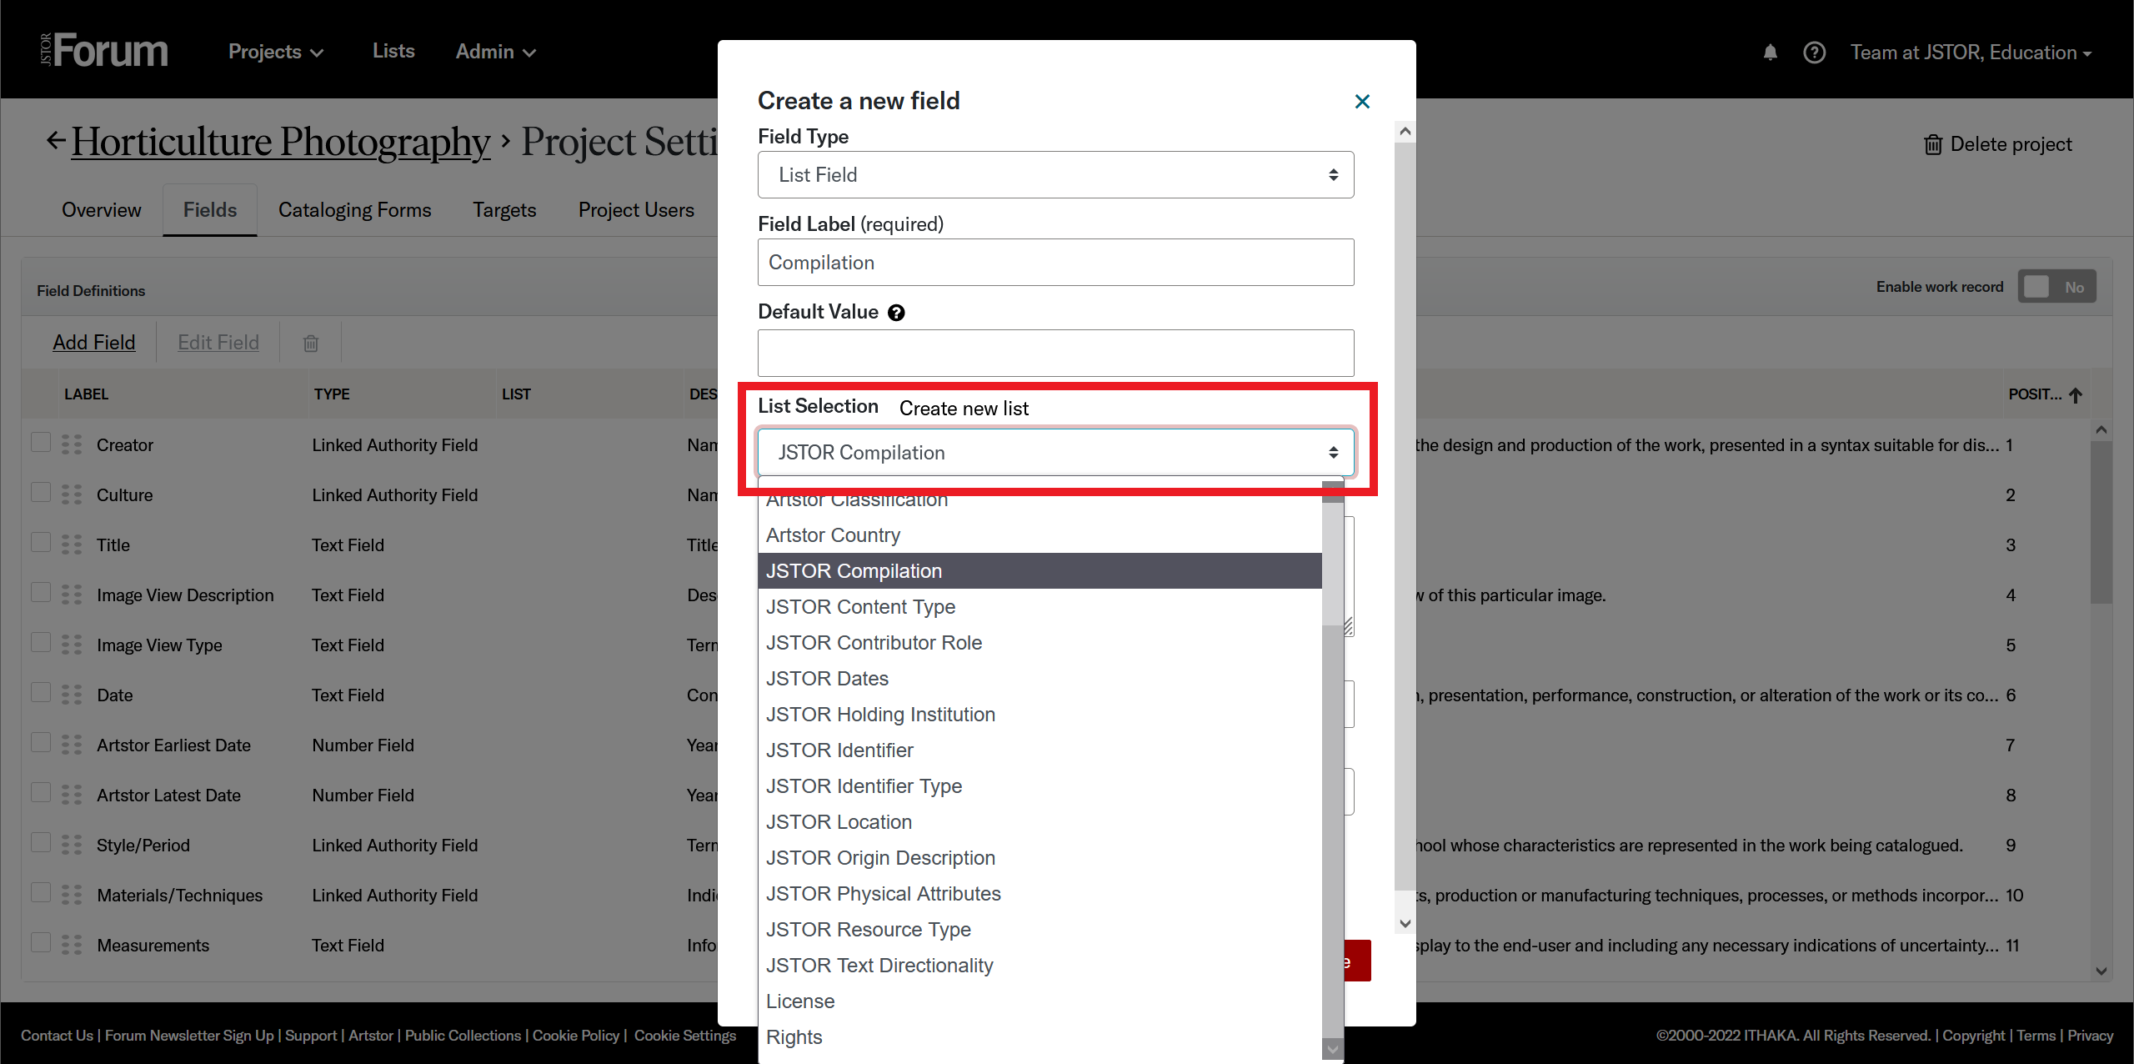Click the Default Value help icon
The image size is (2134, 1064).
click(896, 313)
